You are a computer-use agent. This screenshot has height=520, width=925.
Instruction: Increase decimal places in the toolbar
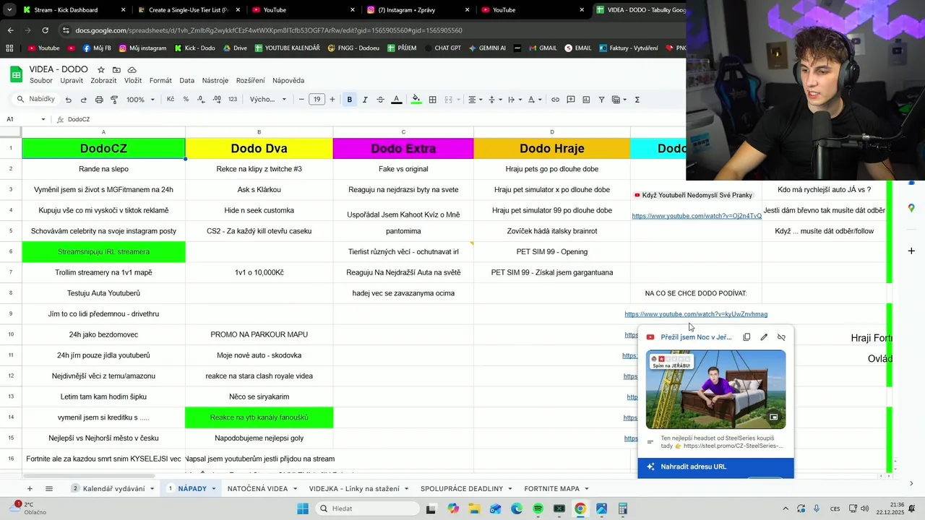[x=217, y=100]
